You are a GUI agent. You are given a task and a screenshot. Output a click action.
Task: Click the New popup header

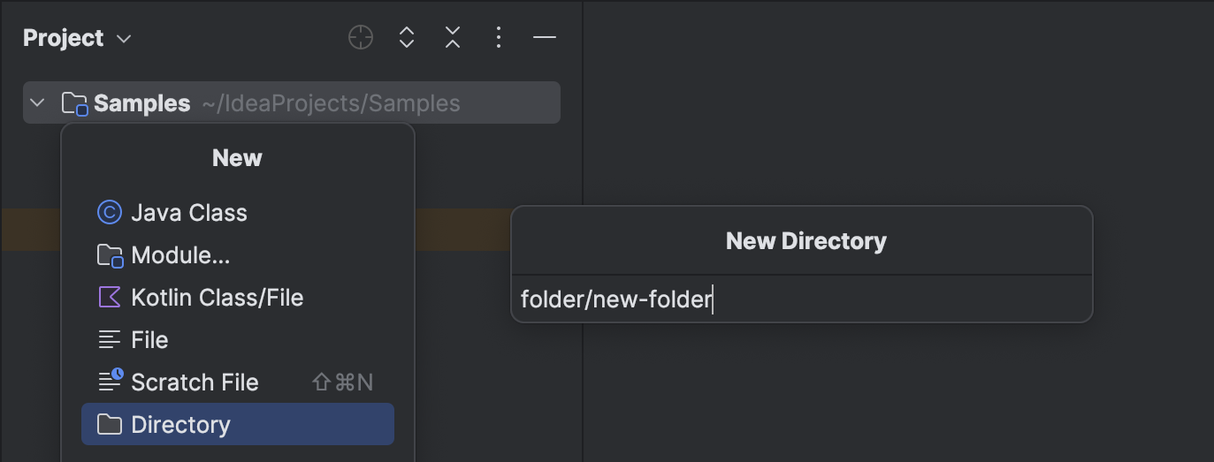click(x=237, y=158)
